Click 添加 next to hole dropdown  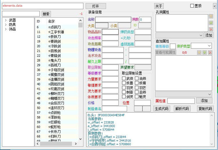coord(208,35)
